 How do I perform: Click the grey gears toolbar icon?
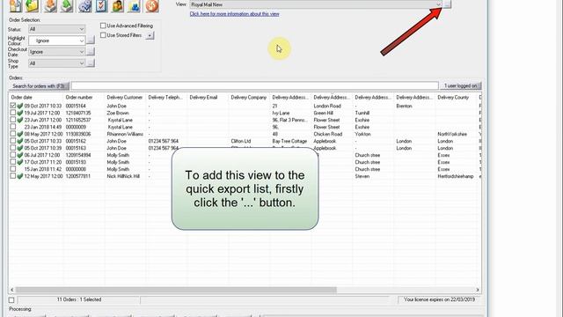[x=84, y=6]
